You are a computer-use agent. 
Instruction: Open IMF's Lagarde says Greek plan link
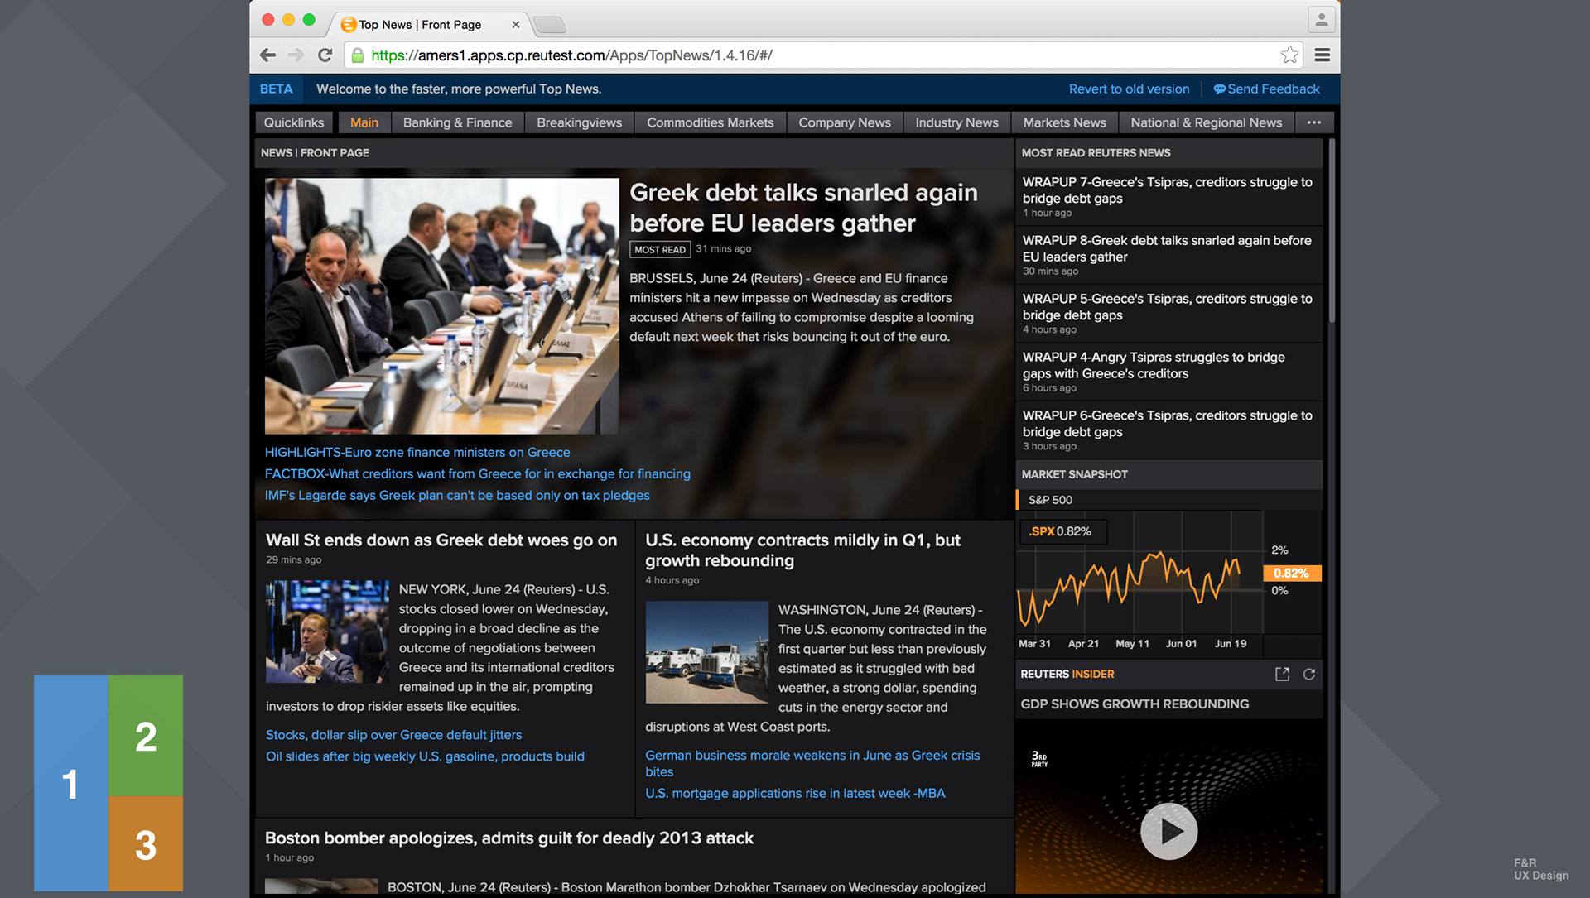(457, 496)
